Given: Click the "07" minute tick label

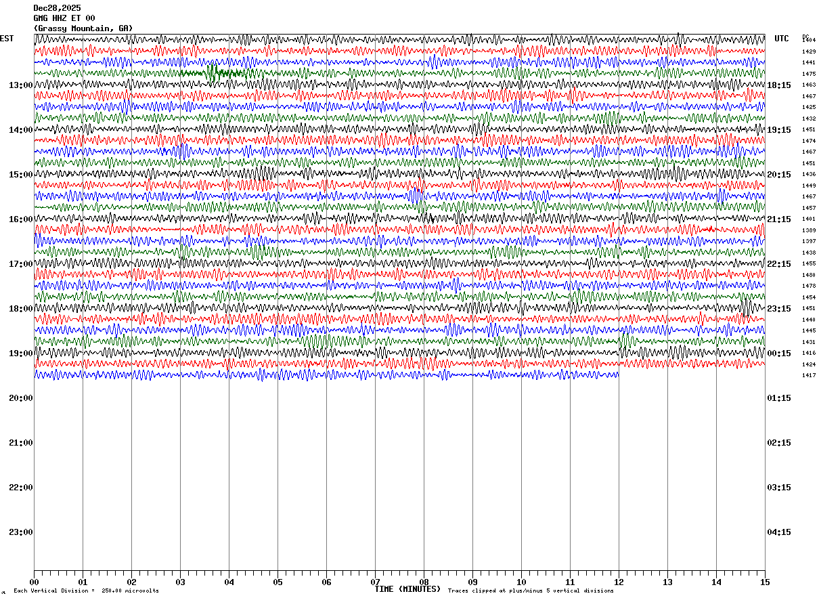Looking at the screenshot, I should 375,582.
